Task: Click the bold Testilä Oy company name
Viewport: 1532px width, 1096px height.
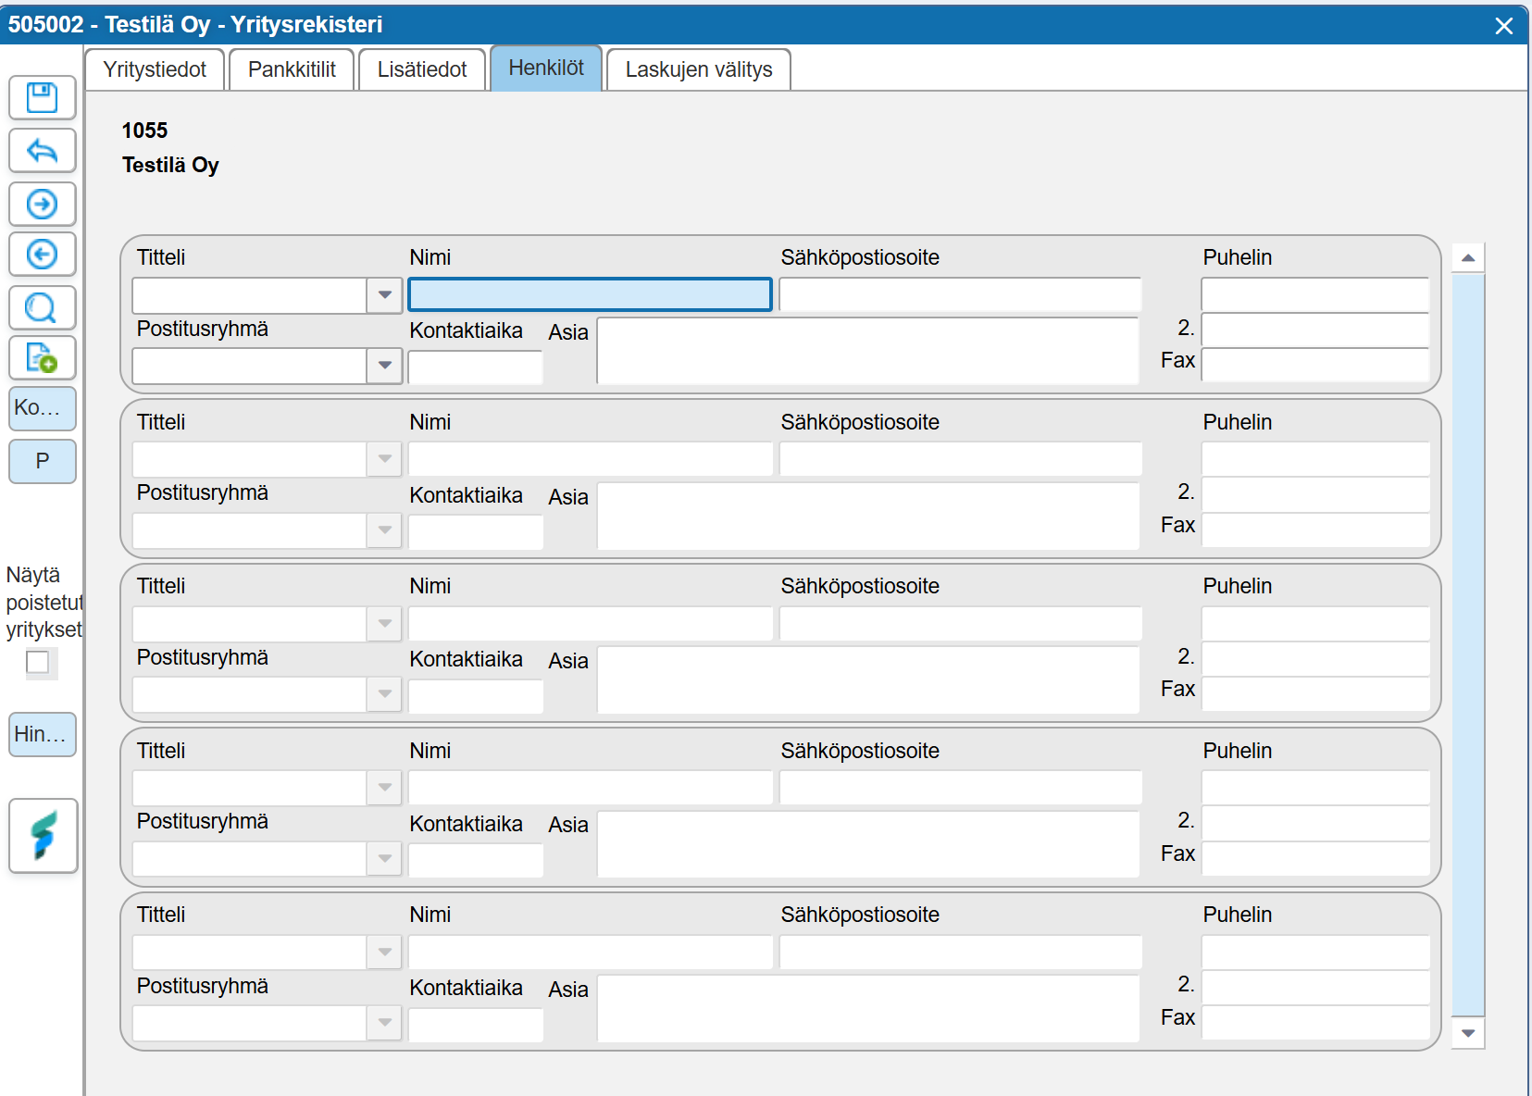Action: coord(170,165)
